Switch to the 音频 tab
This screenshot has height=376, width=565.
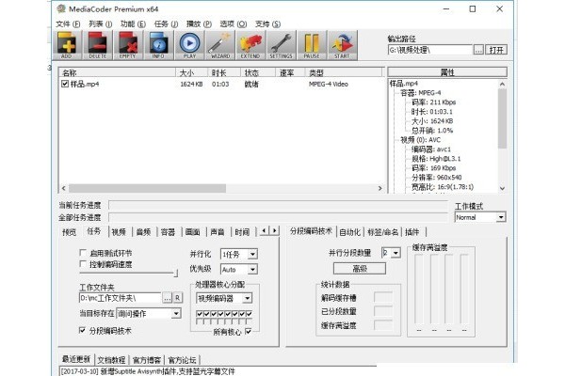pos(143,232)
